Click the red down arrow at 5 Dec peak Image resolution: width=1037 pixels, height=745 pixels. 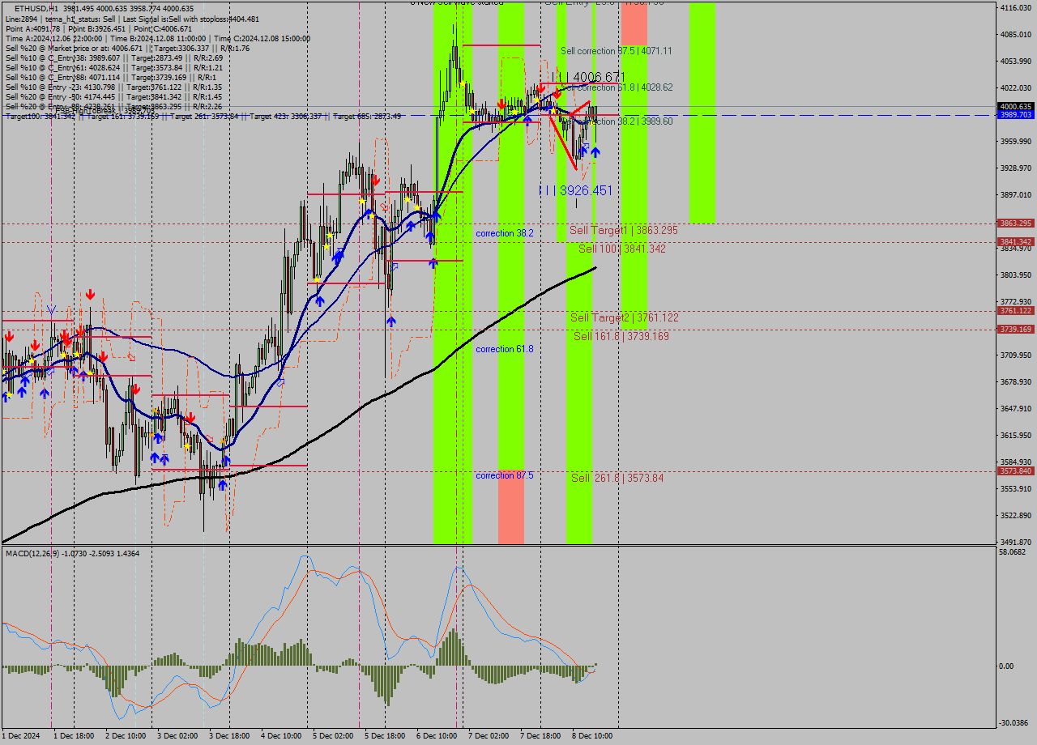[x=376, y=181]
